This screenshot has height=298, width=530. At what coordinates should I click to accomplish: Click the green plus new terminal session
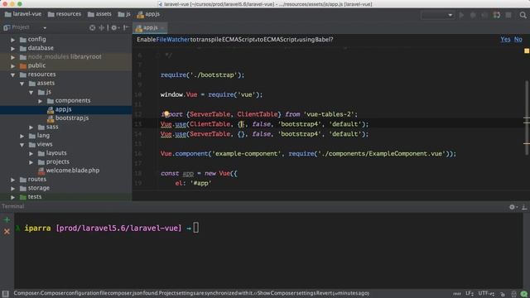[x=7, y=220]
